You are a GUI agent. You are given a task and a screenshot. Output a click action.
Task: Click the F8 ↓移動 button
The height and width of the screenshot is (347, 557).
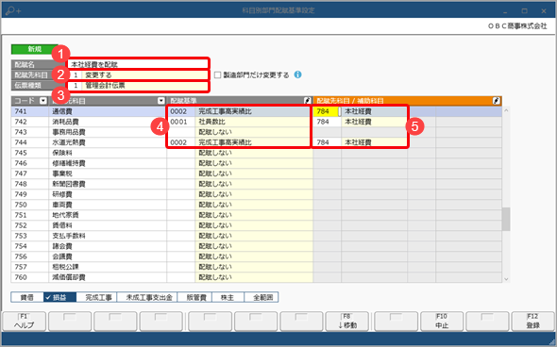tap(347, 322)
